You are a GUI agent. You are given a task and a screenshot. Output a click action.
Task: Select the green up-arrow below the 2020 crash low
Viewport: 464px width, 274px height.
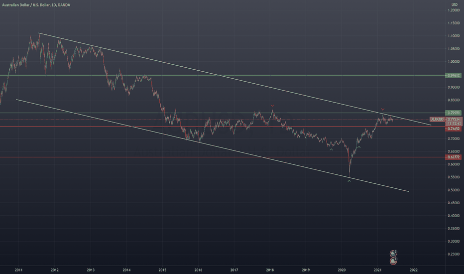coord(349,181)
